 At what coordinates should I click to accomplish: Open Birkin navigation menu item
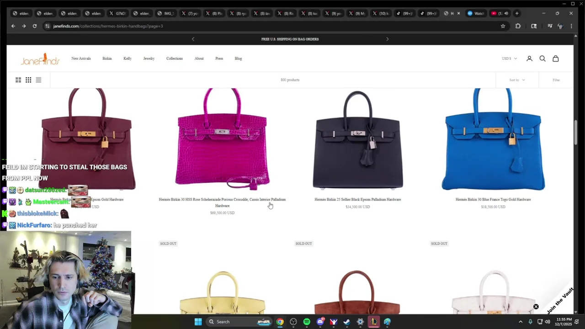point(107,58)
